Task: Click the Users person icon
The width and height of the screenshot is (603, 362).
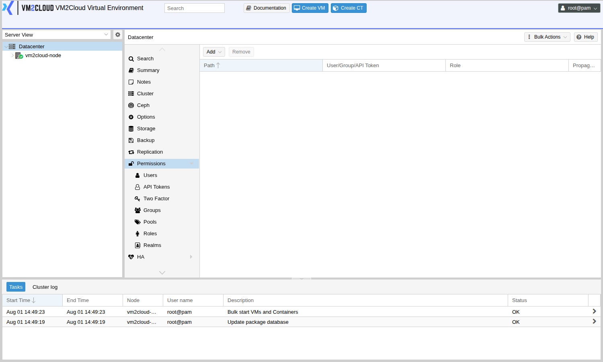Action: coord(137,175)
